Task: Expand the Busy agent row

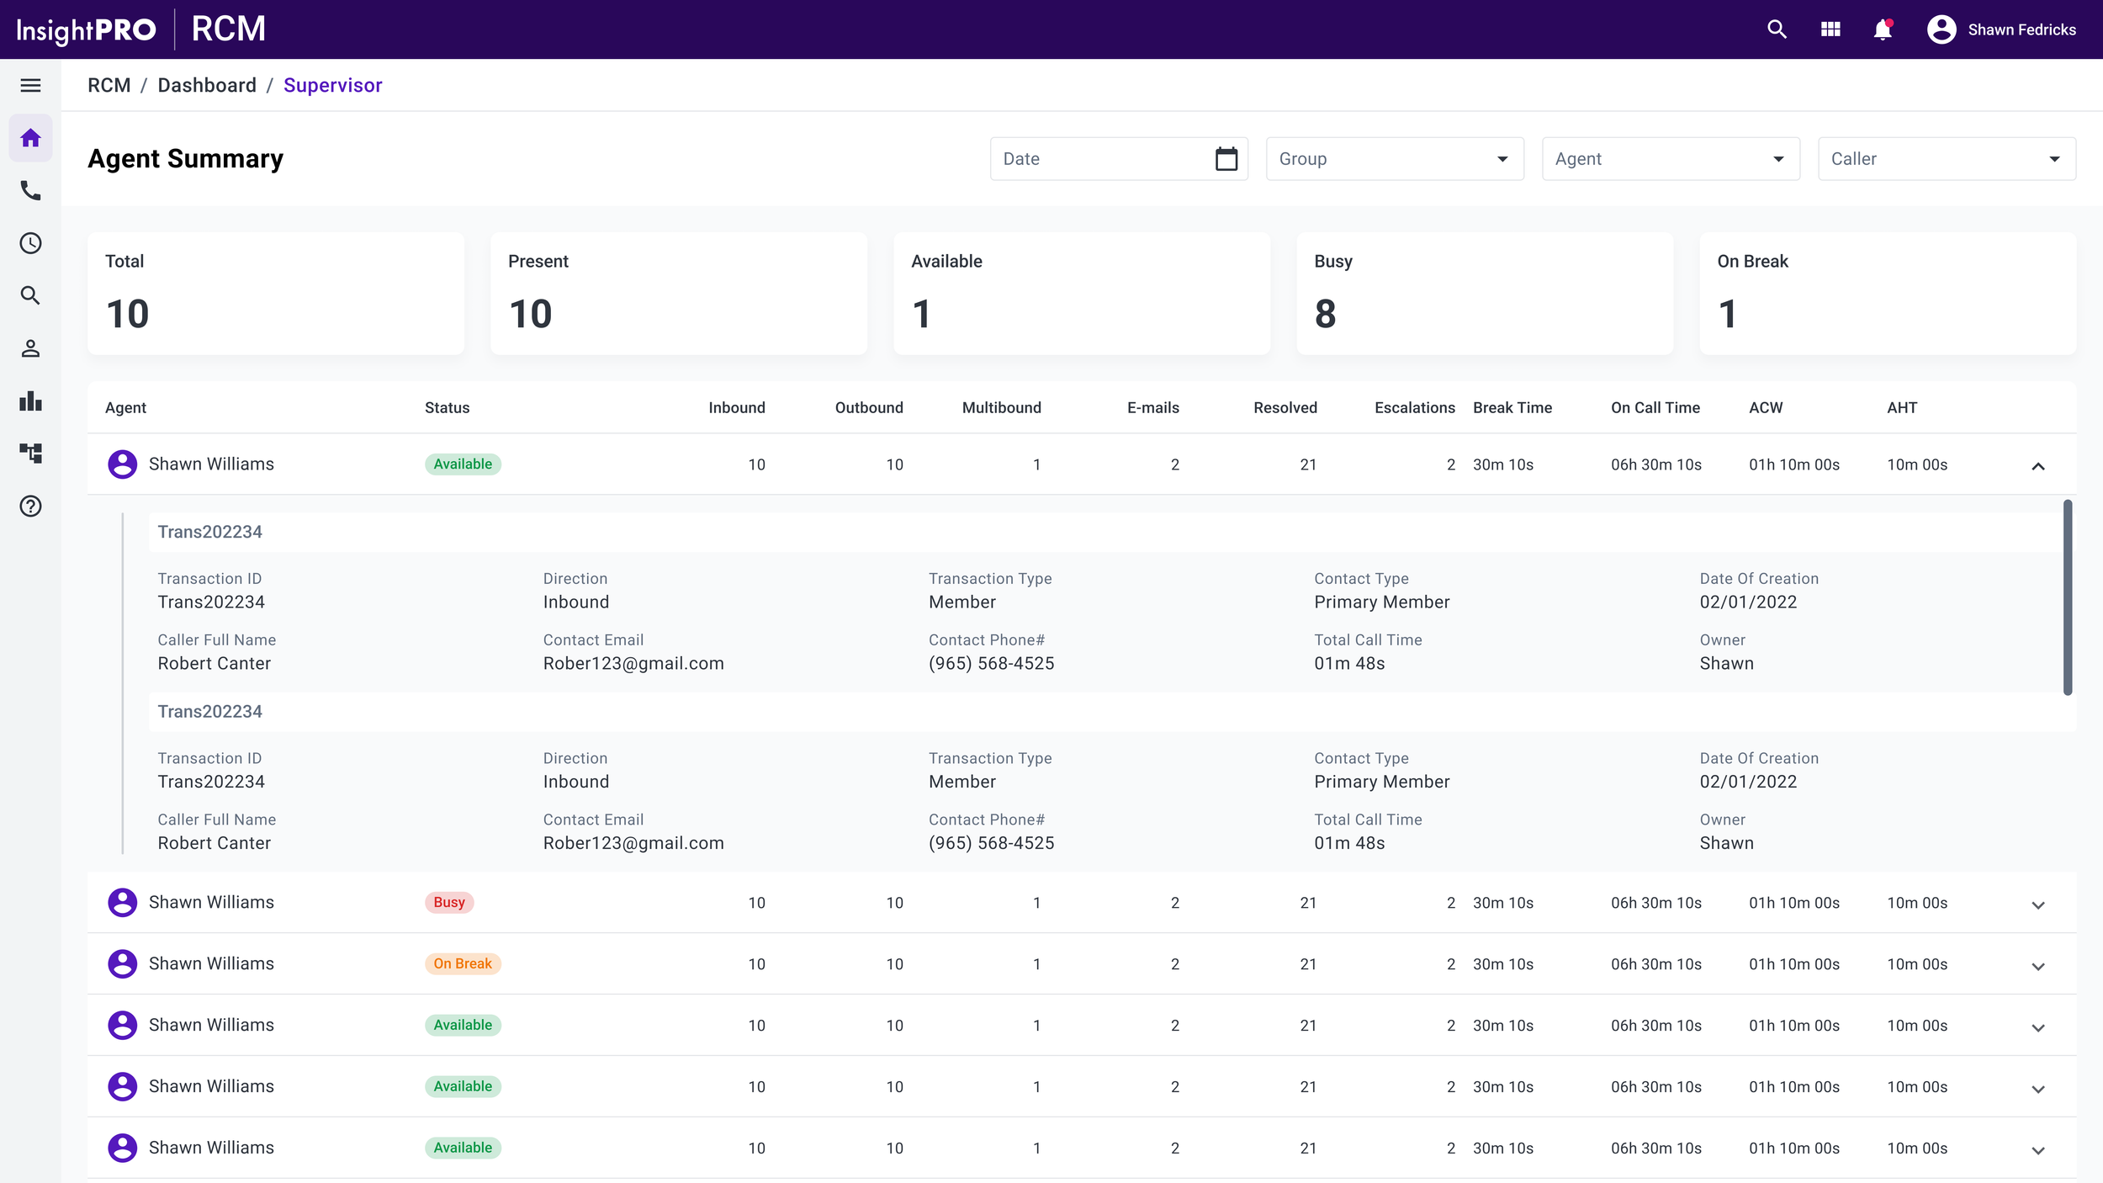Action: (2037, 905)
